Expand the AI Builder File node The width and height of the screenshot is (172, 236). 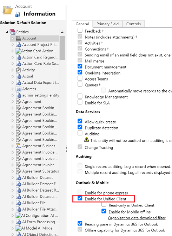coord(13,203)
